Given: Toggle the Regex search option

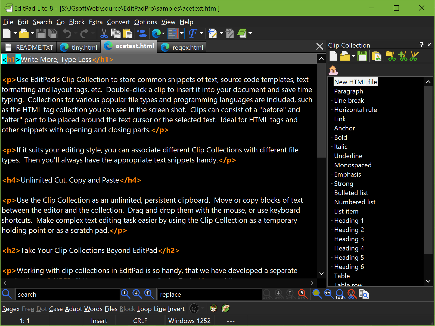Looking at the screenshot, I should click(x=11, y=309).
